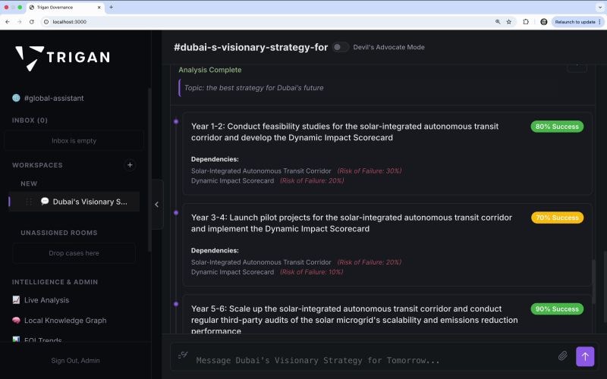
Task: Open a new browser tab
Action: point(111,8)
